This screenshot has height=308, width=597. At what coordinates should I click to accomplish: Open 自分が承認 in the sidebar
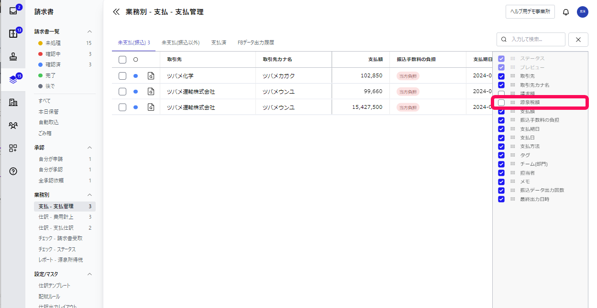(x=65, y=170)
